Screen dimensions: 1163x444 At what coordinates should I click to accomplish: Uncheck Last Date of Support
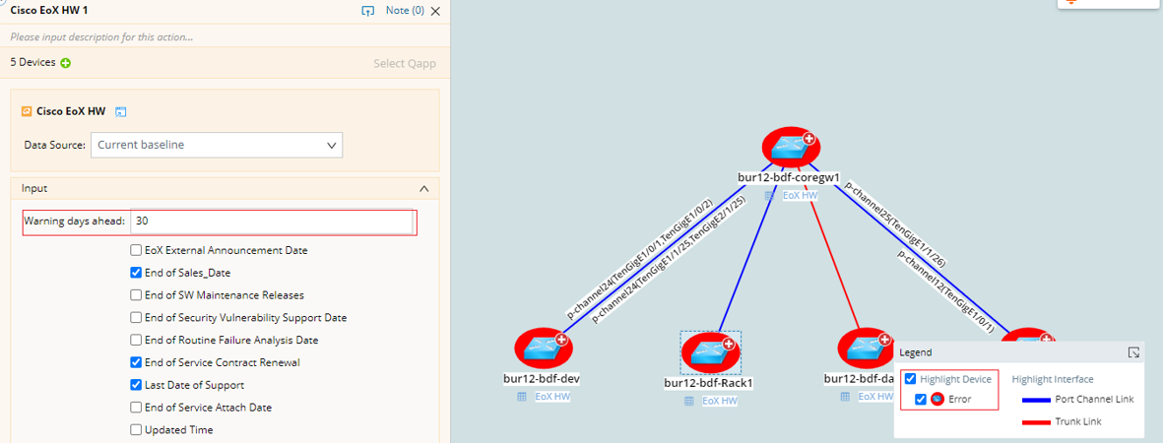click(x=136, y=385)
